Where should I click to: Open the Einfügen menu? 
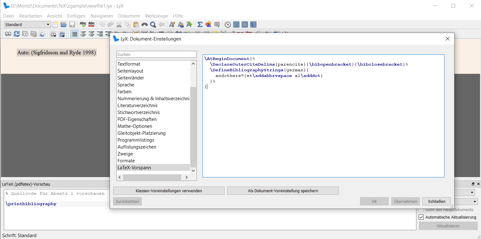point(76,16)
